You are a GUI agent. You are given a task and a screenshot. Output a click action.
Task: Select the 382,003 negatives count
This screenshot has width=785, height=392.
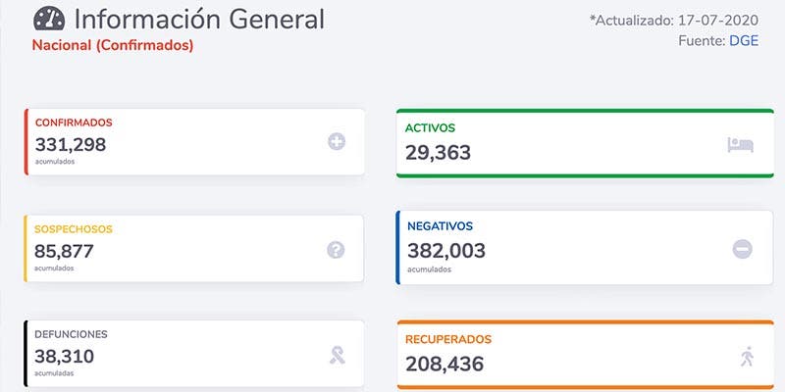pyautogui.click(x=445, y=250)
